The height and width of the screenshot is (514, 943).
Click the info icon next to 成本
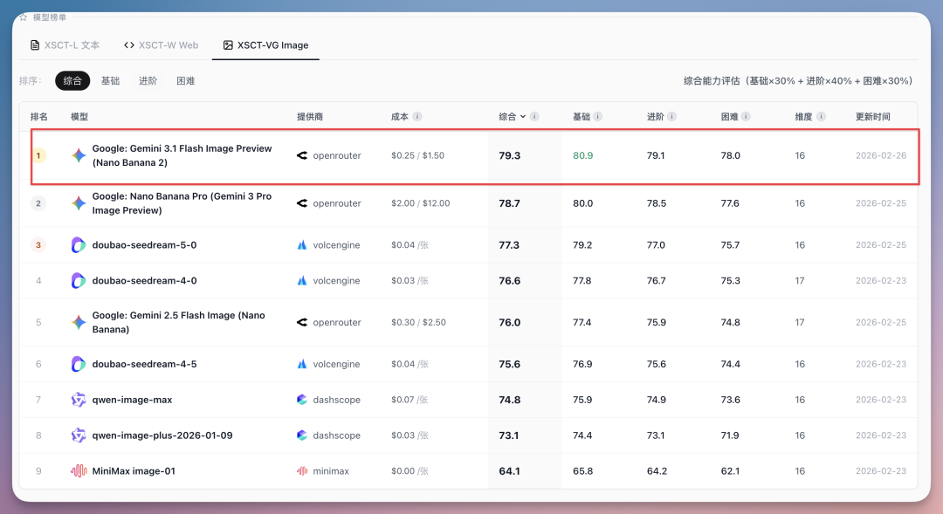coord(417,117)
